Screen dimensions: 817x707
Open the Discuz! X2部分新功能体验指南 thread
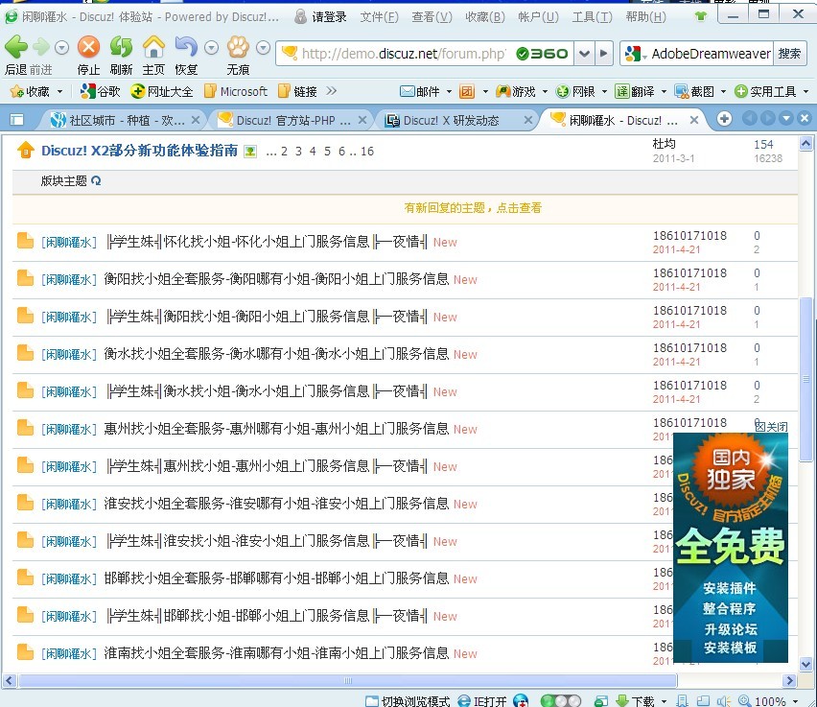click(140, 151)
